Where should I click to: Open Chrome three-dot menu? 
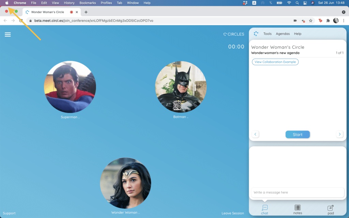coord(344,21)
